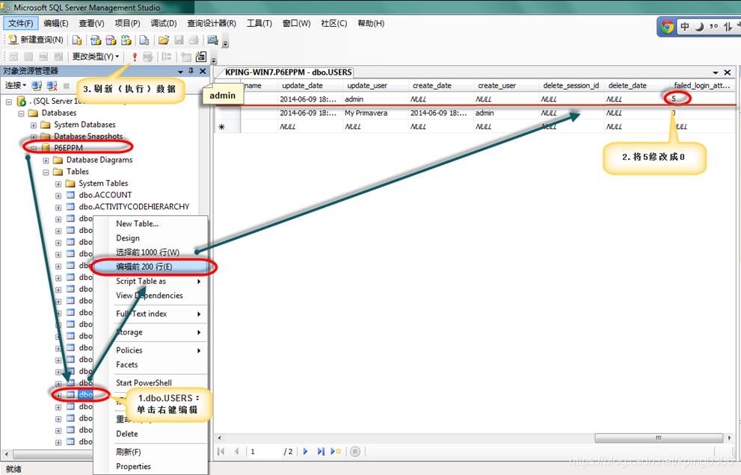
Task: Show the Results pane icon
Action: 58,57
